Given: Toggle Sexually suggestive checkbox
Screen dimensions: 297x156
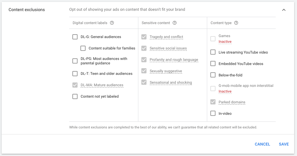Looking at the screenshot, I should tap(144, 71).
